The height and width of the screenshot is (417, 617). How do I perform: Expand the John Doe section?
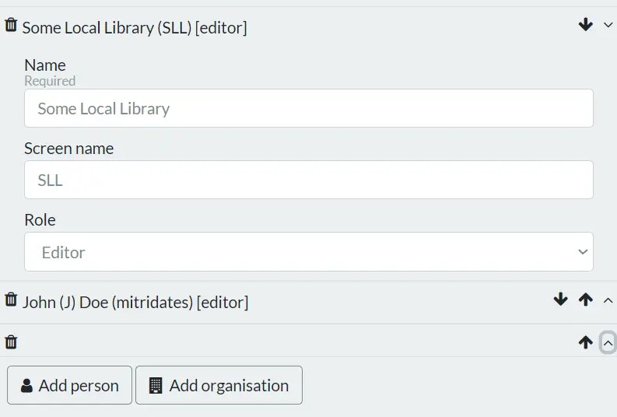[x=608, y=300]
